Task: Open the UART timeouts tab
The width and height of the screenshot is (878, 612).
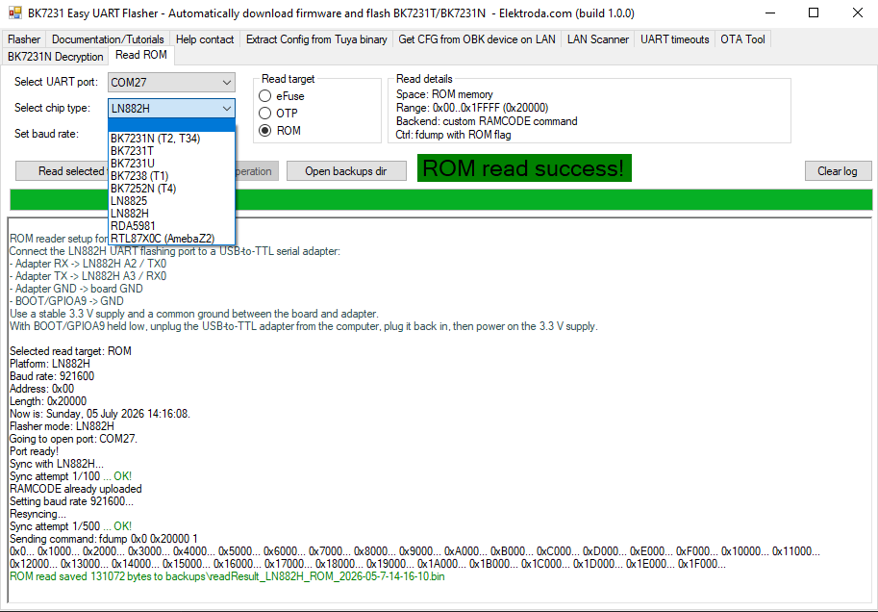Action: click(675, 39)
